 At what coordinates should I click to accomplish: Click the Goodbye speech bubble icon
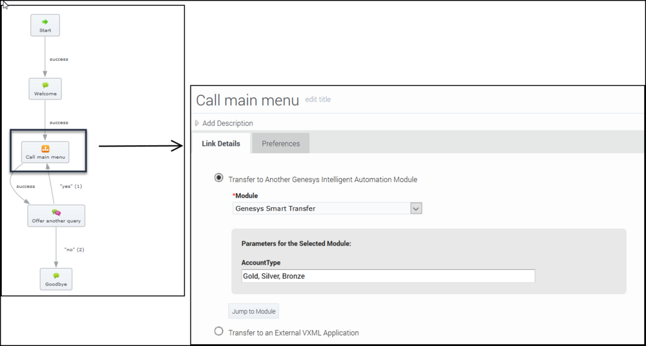tap(56, 276)
